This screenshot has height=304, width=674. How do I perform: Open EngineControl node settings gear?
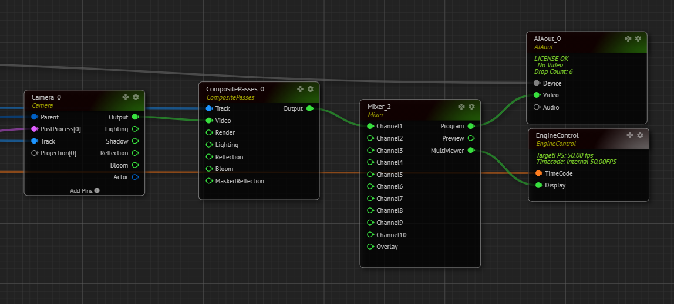point(640,135)
